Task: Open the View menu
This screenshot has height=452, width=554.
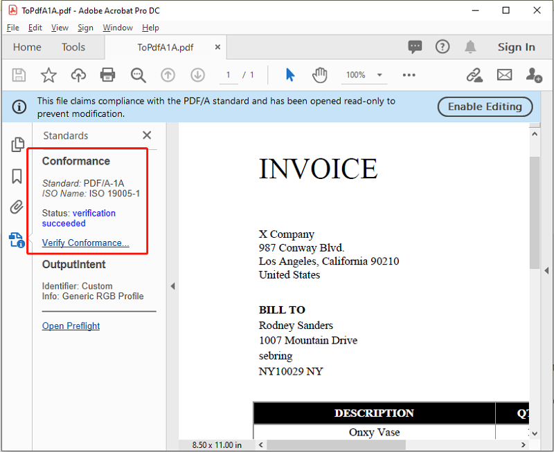Action: [60, 28]
